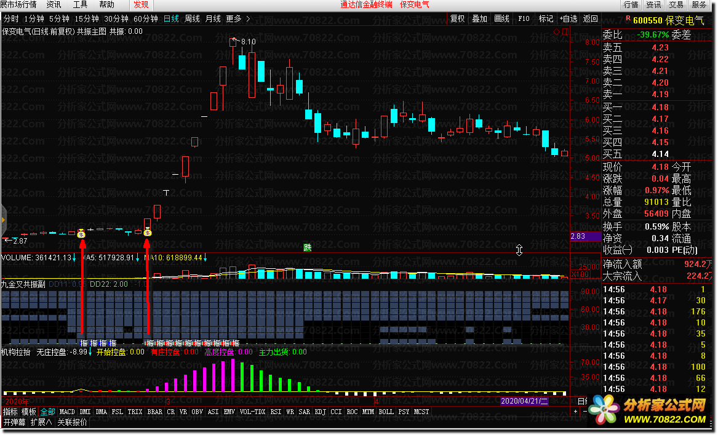Click the 2020/04/21 date marker
Image resolution: width=718 pixels, height=435 pixels.
524,401
